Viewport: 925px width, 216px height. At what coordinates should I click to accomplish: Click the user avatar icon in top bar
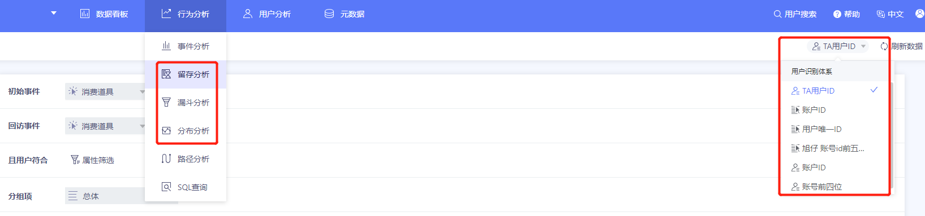pos(919,14)
